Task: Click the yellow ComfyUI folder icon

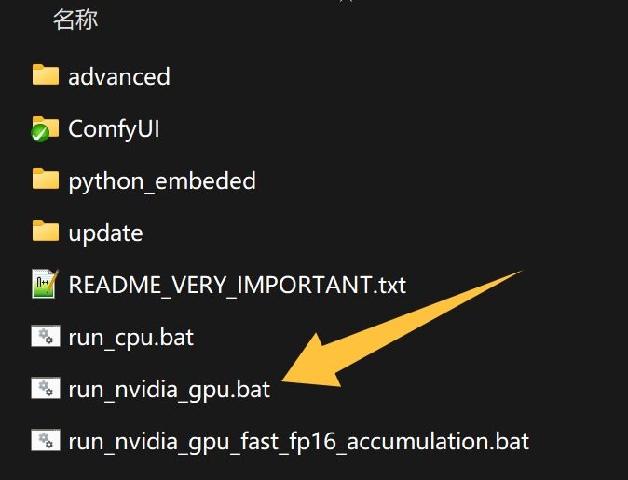Action: click(48, 126)
